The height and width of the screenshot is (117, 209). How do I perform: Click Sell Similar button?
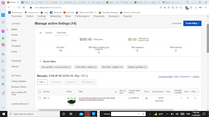[56, 82]
